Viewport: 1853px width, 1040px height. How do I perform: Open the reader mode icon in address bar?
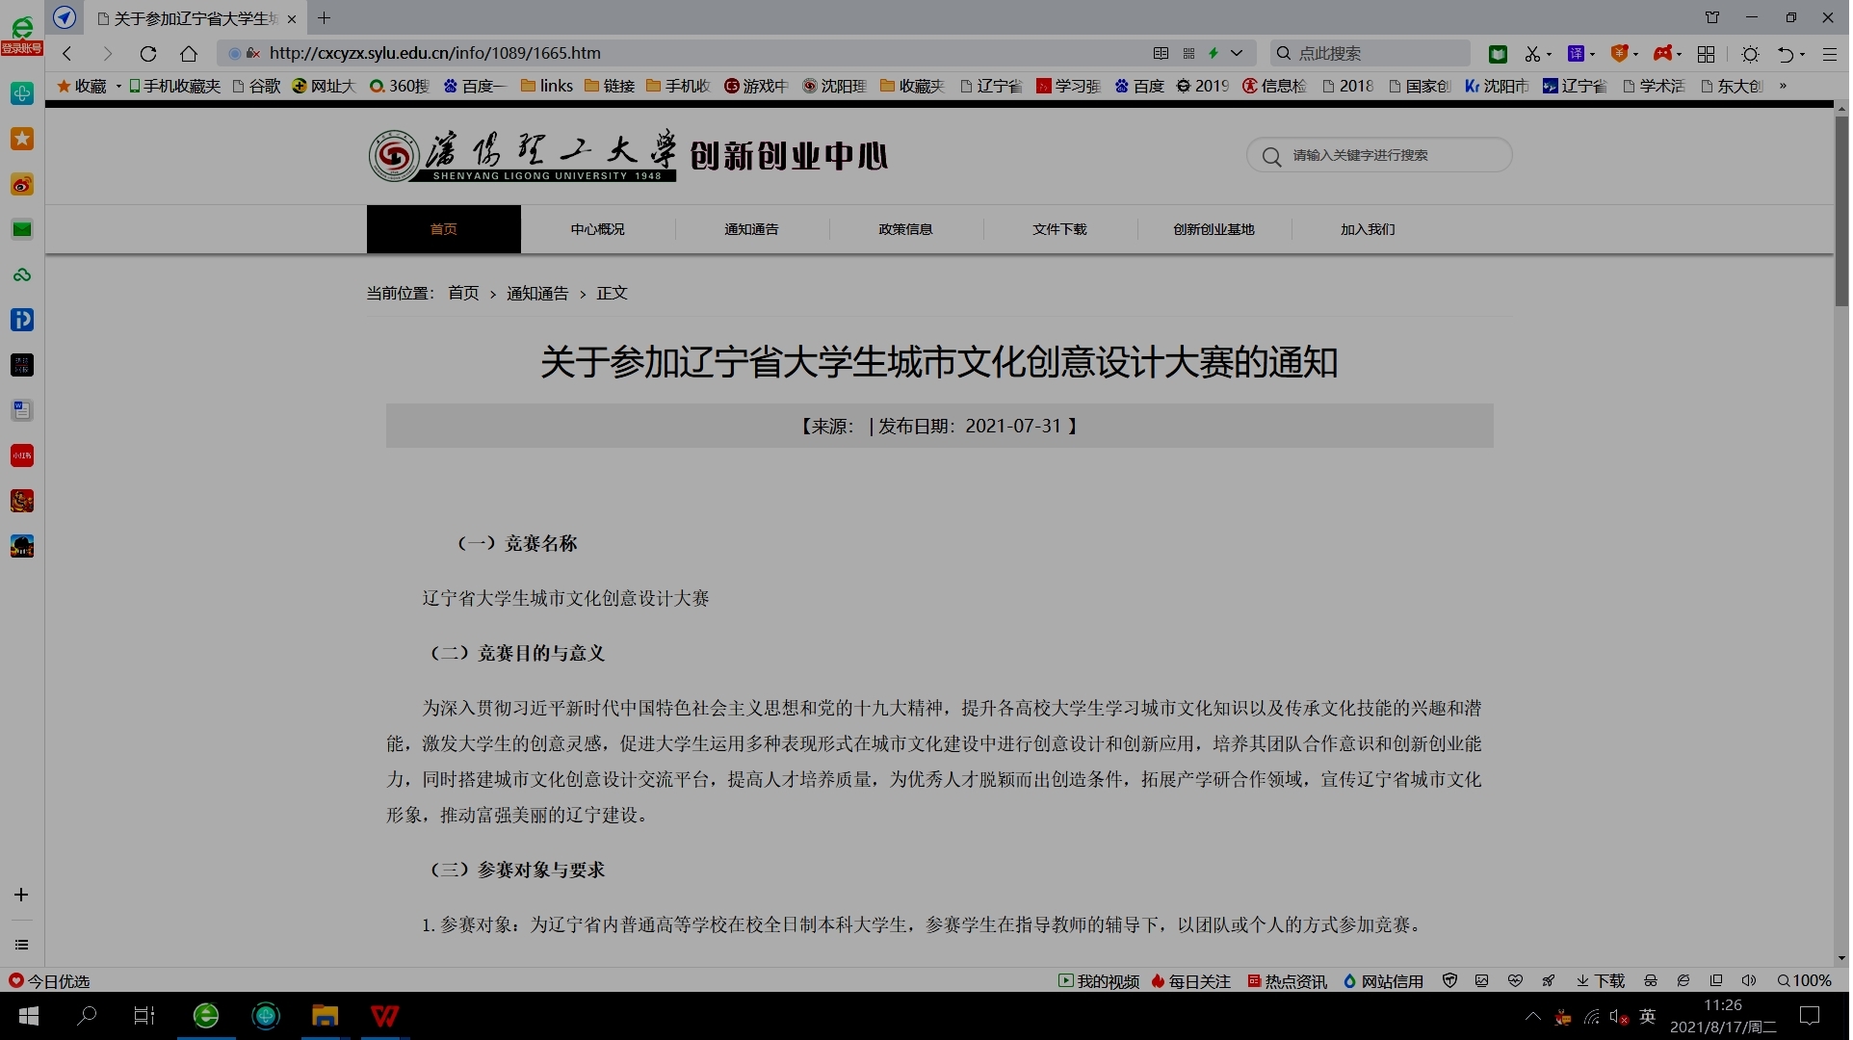pos(1161,54)
